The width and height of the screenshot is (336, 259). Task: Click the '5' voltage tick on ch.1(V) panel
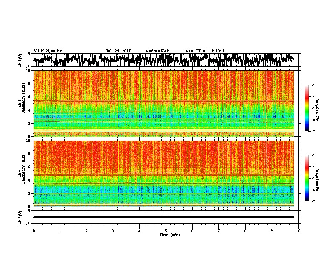[29, 54]
